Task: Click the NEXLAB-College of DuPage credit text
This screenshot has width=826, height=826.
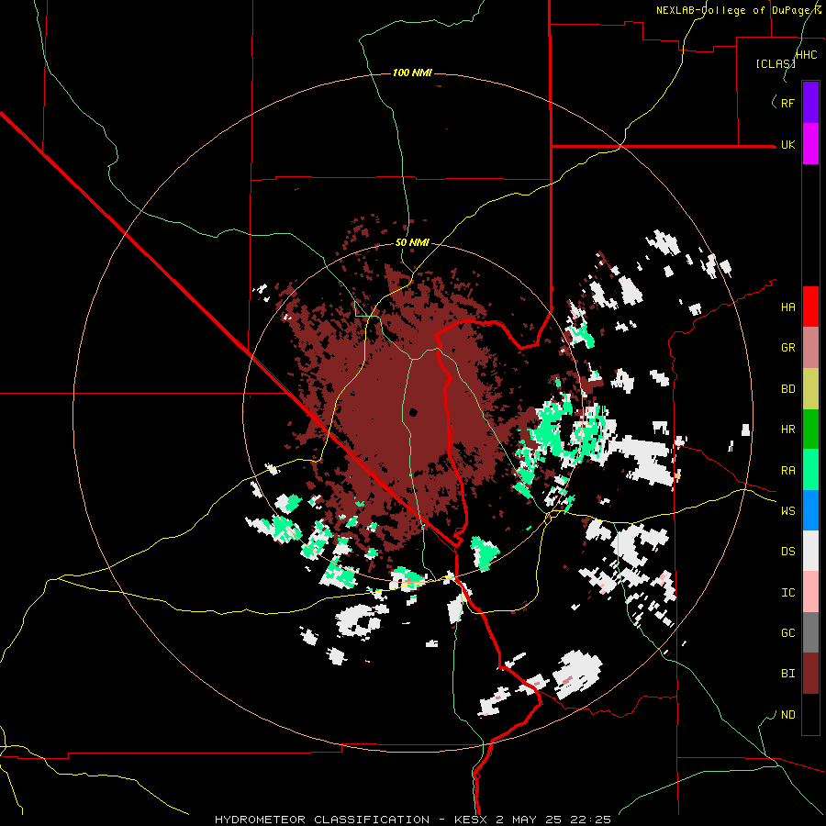Action: click(738, 10)
